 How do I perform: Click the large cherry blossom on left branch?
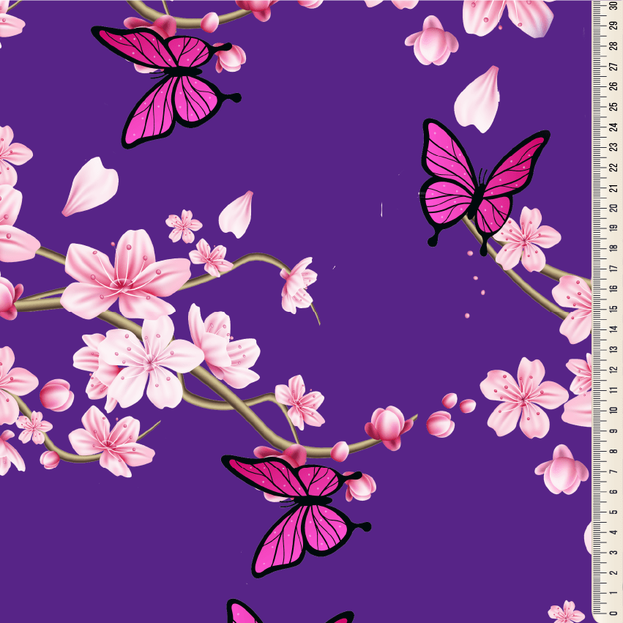[123, 276]
